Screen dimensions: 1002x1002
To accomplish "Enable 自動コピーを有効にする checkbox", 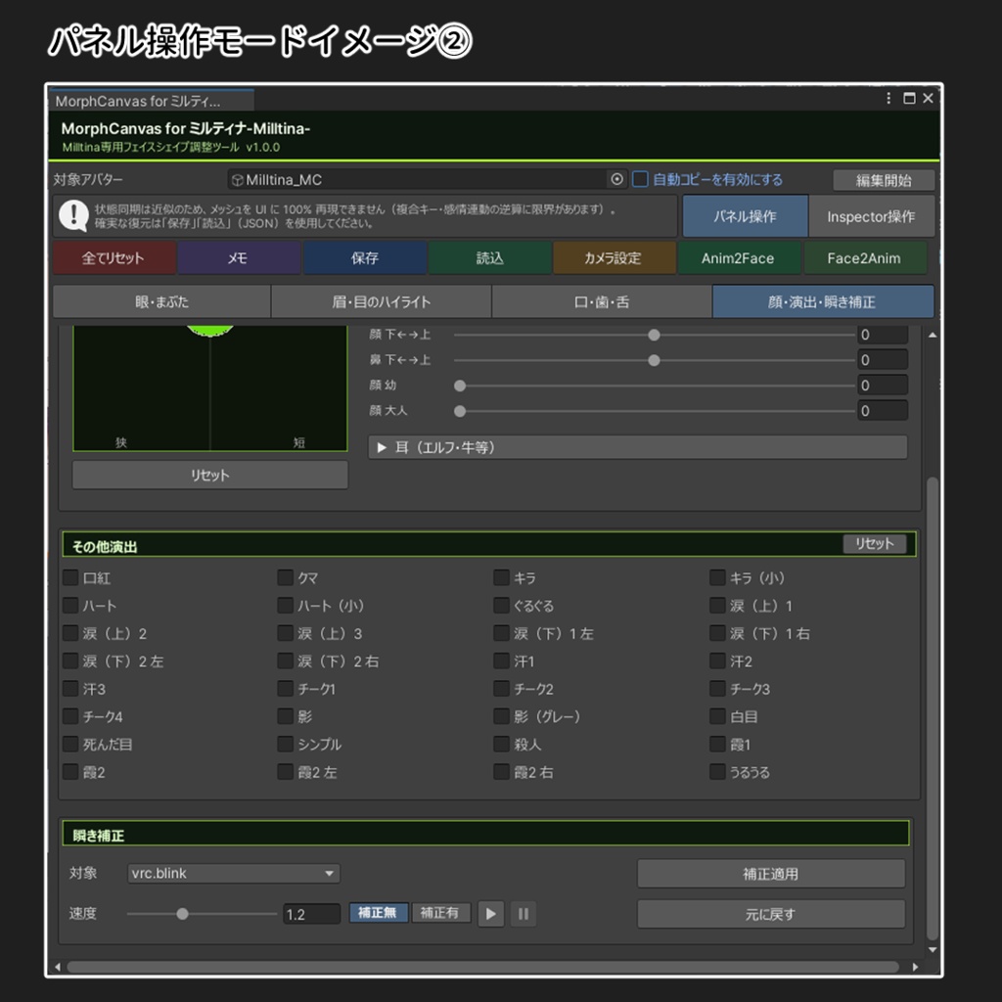I will coord(642,179).
